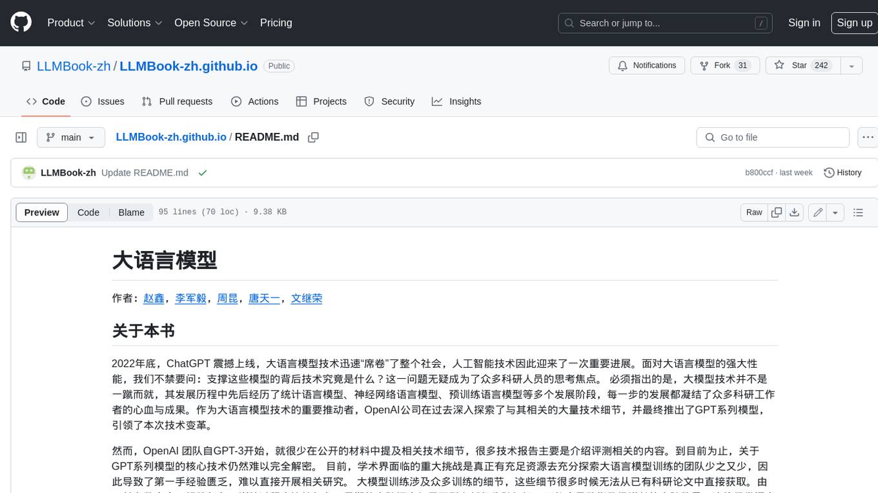Image resolution: width=878 pixels, height=493 pixels.
Task: Open the document outline icon
Action: [858, 212]
